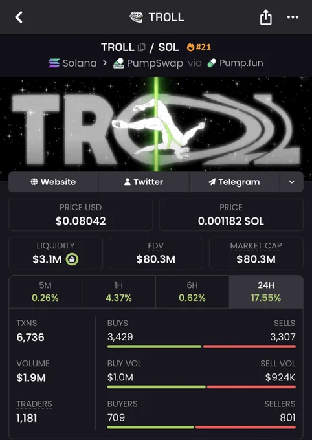The width and height of the screenshot is (312, 440).
Task: Switch to the 1H timeframe tab
Action: 118,292
